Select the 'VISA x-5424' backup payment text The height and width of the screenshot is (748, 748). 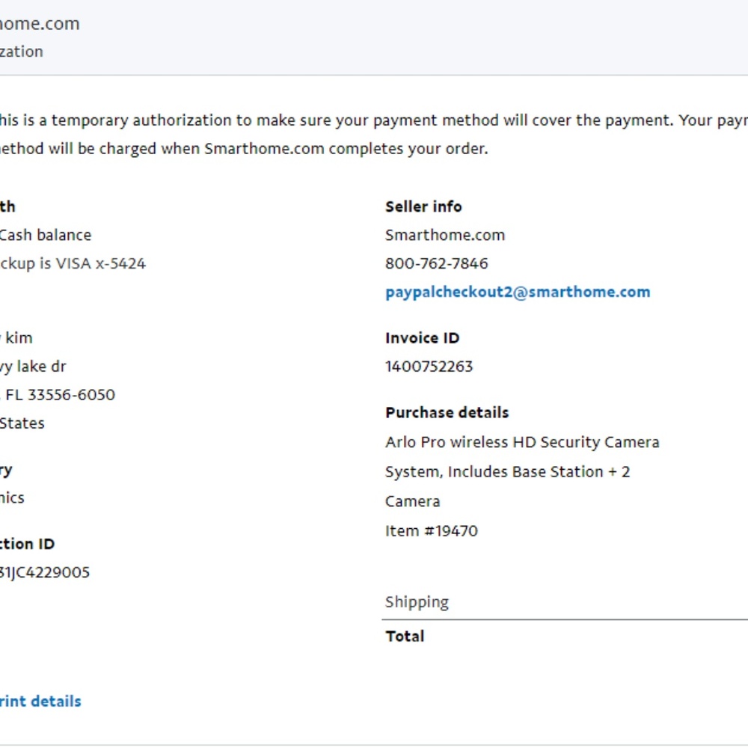[x=101, y=263]
